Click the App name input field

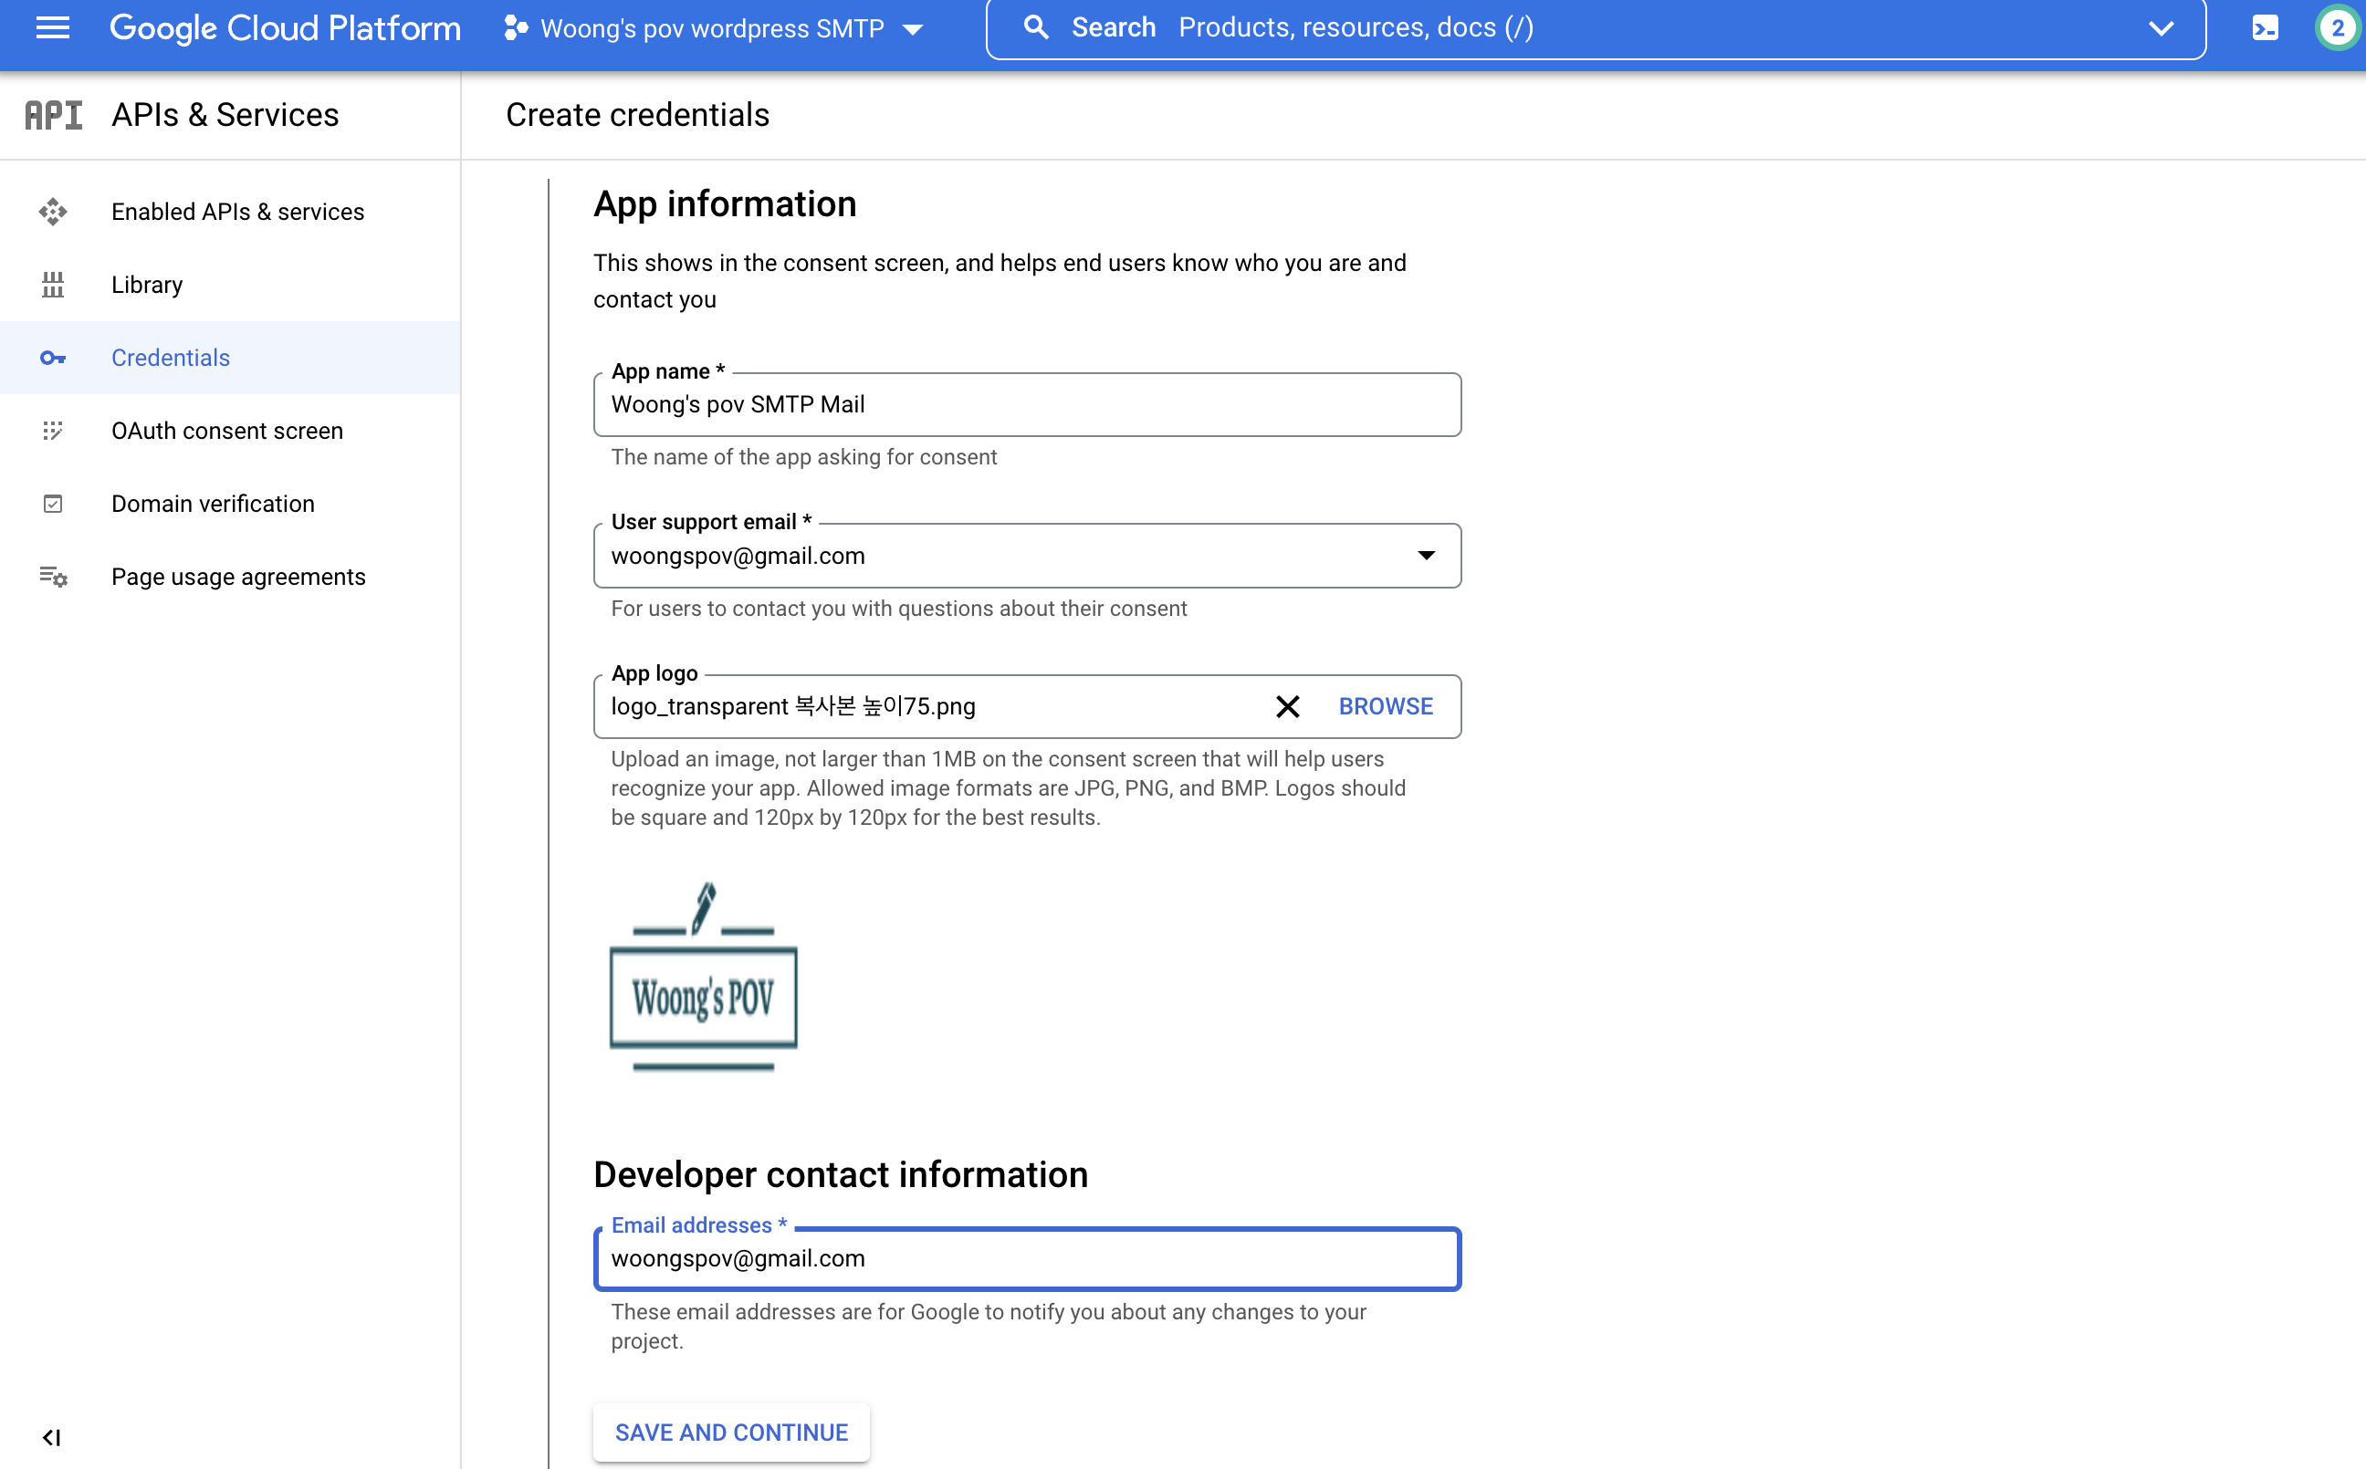(x=1026, y=405)
